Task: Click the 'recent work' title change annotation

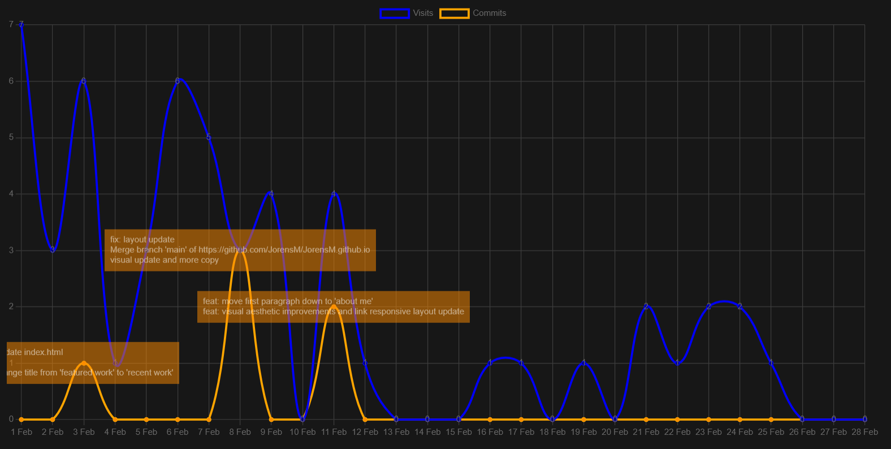Action: pos(93,363)
